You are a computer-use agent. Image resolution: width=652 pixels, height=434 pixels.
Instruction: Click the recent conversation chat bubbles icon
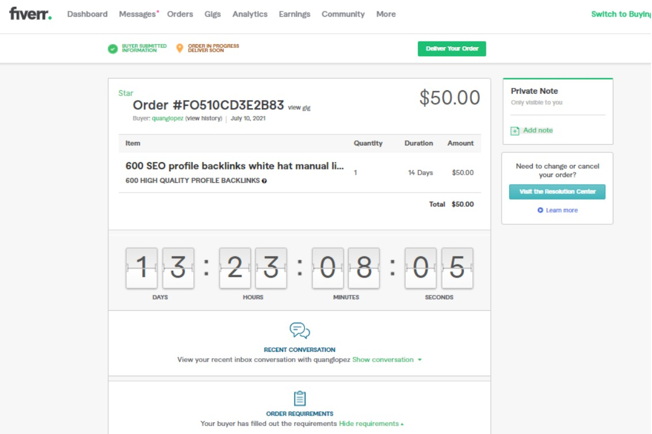point(299,331)
